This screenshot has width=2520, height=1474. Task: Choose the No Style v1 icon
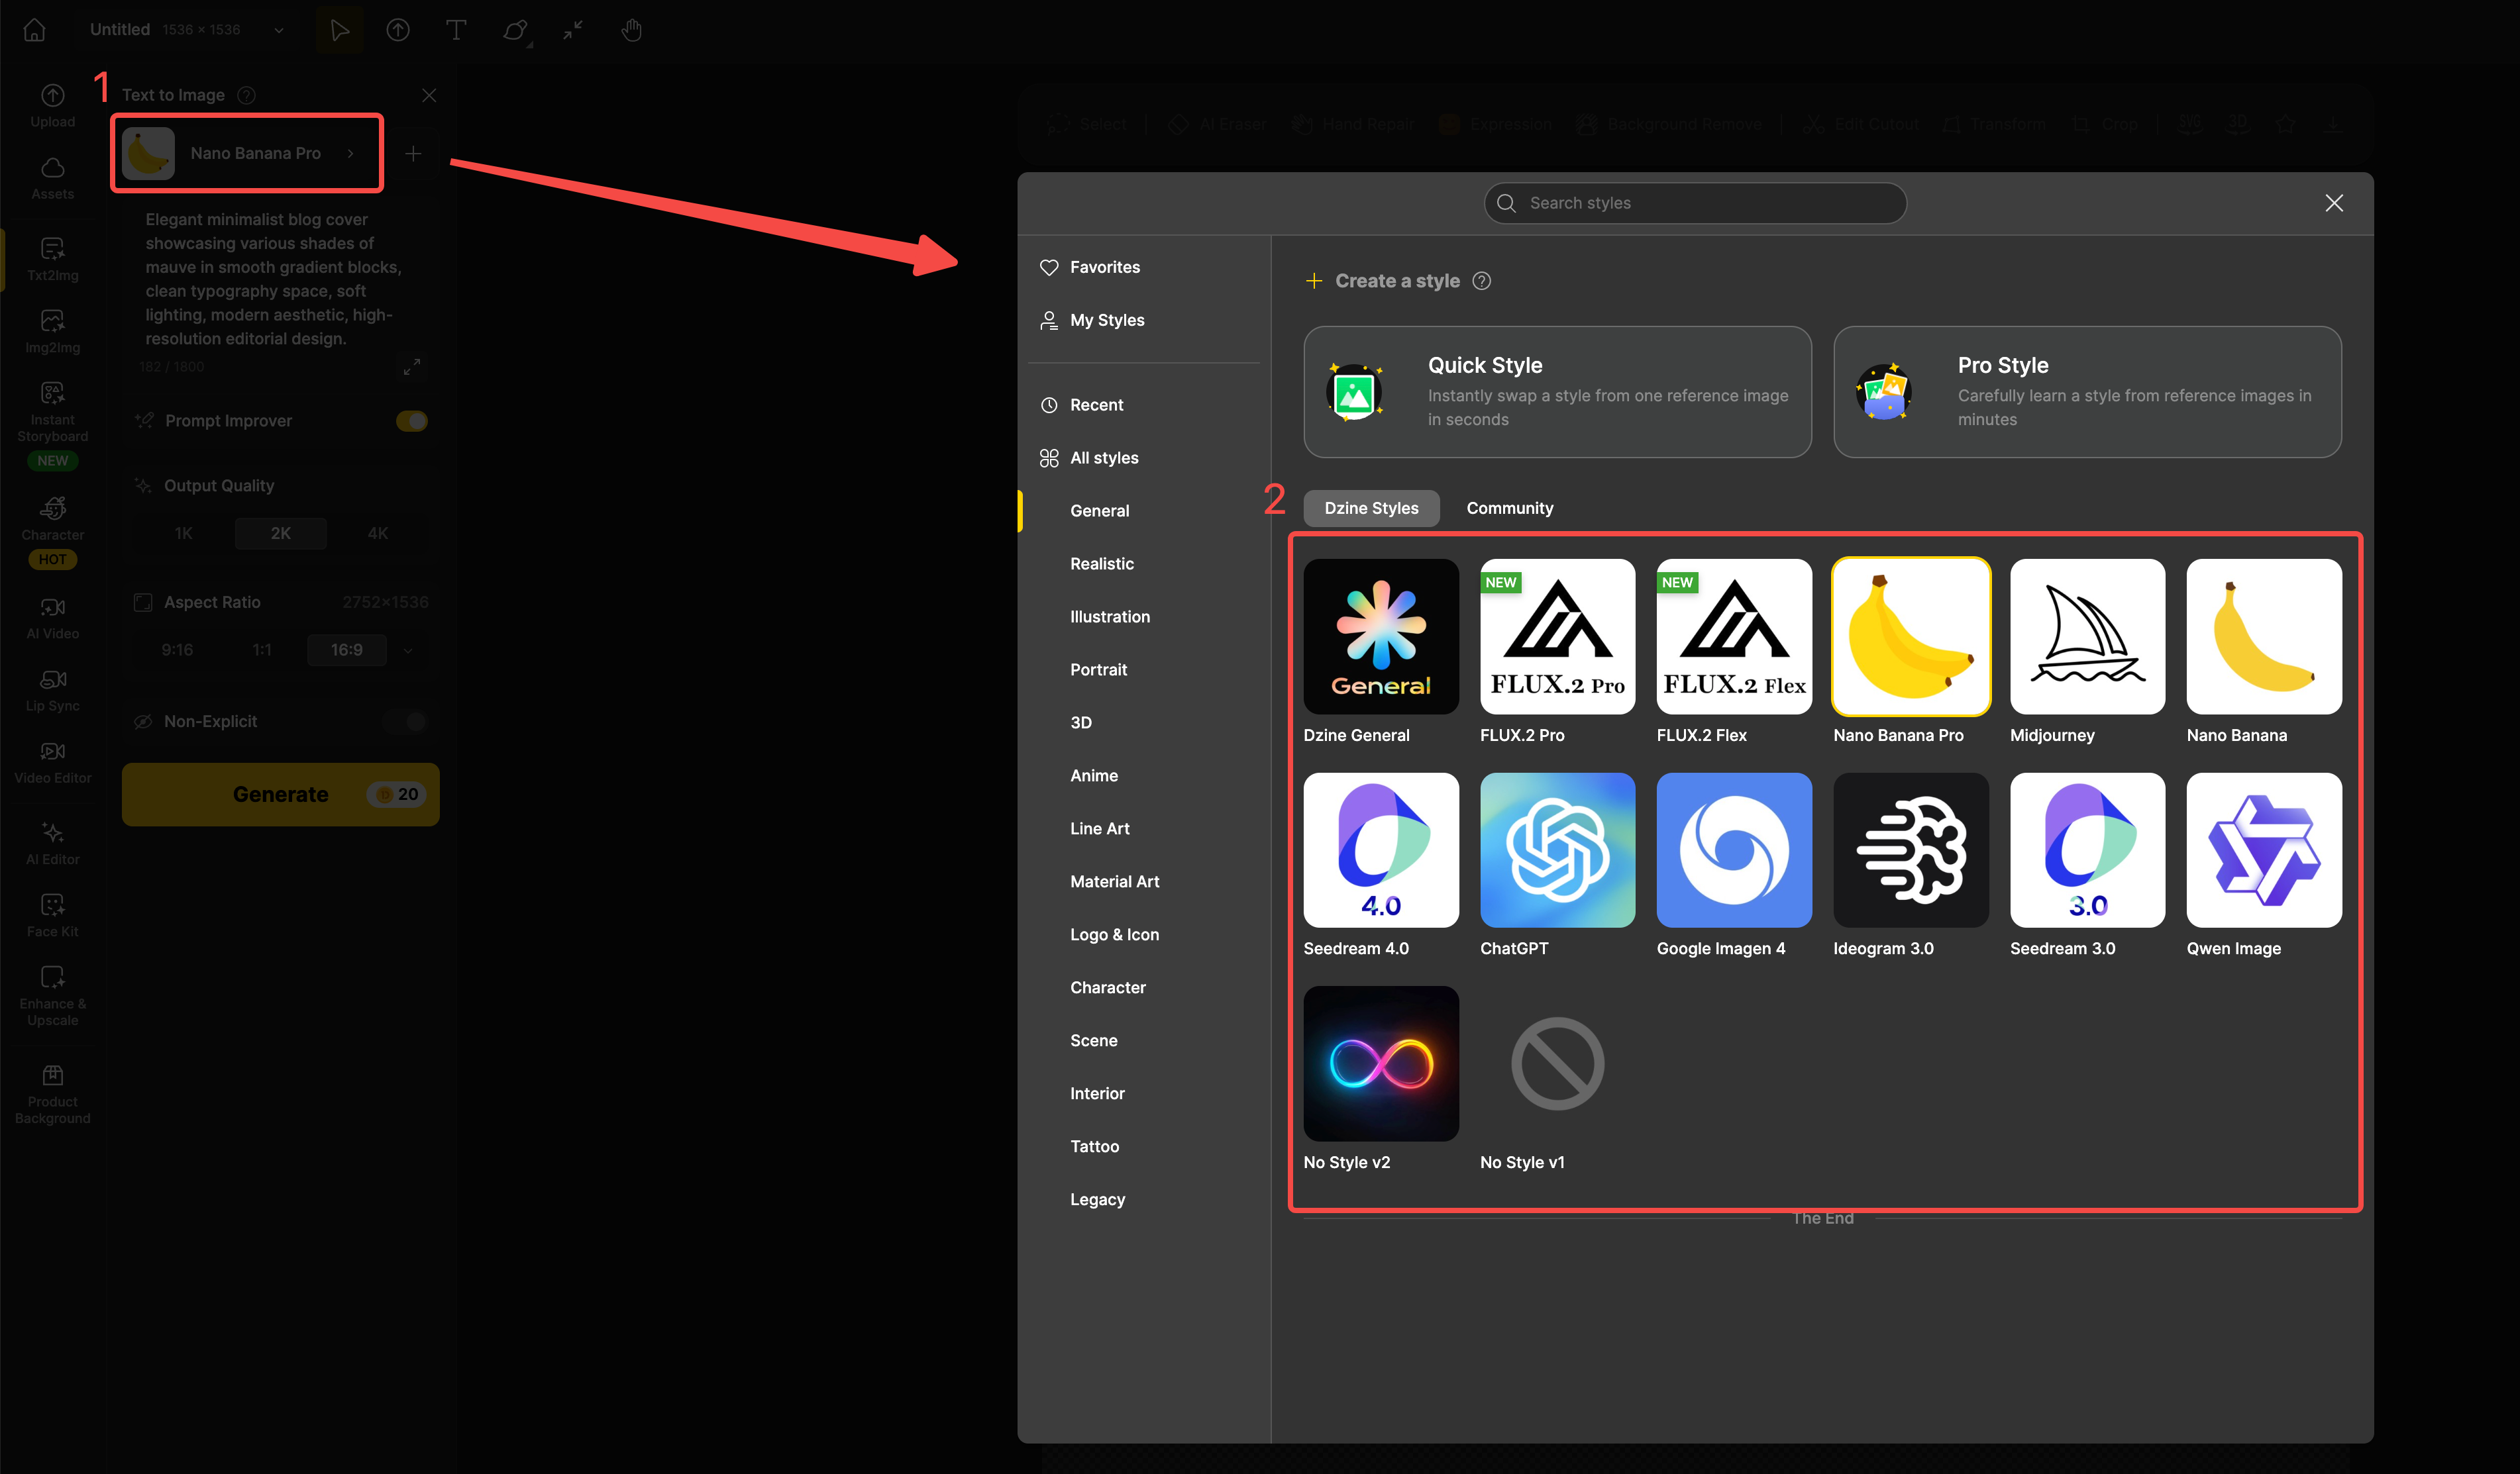(1557, 1063)
